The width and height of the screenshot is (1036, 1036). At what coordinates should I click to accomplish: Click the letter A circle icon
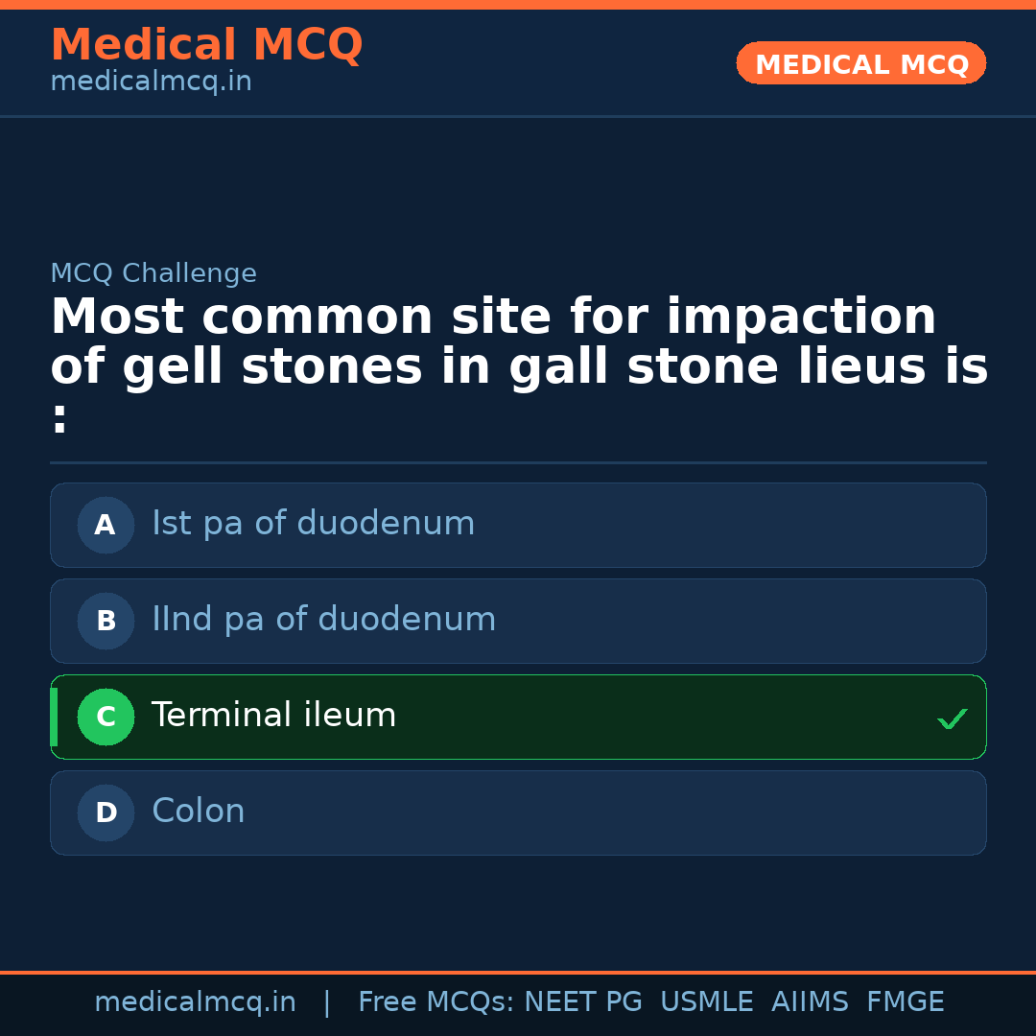pyautogui.click(x=106, y=525)
